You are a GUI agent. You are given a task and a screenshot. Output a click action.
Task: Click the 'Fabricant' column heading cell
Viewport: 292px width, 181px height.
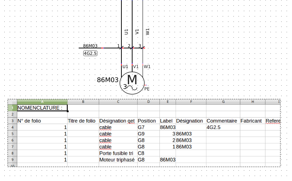pyautogui.click(x=252, y=121)
